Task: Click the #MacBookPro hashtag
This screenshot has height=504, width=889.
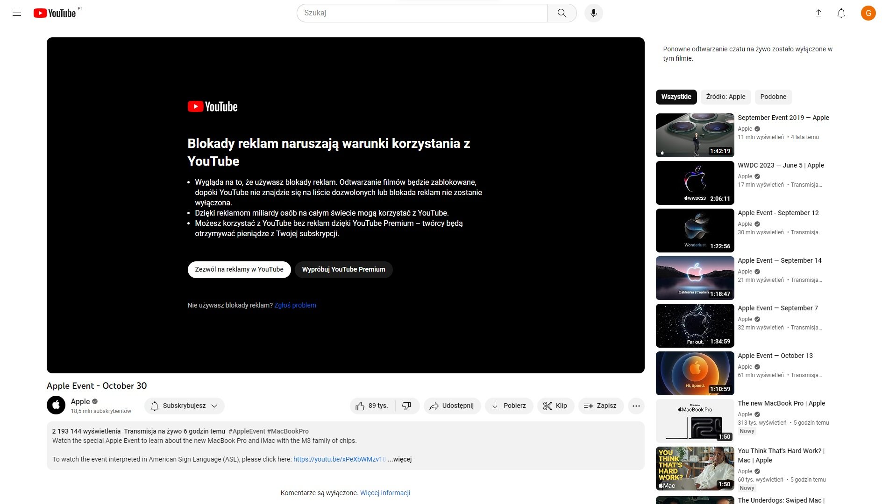Action: [288, 431]
